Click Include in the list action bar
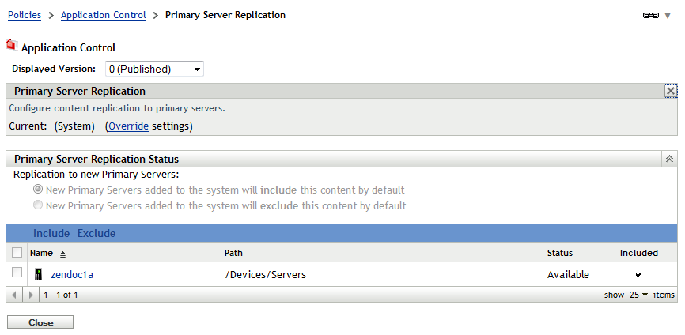The width and height of the screenshot is (685, 335). point(51,233)
